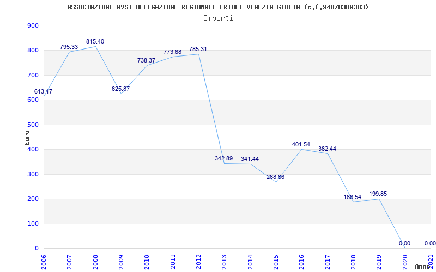
Task: Click the 800 y-axis tick label
Action: tap(33, 51)
